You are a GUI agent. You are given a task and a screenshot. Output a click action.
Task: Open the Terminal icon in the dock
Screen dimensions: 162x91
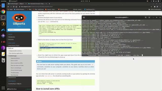(3, 18)
